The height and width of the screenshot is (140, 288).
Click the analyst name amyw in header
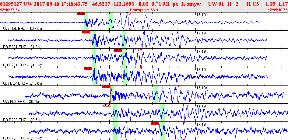coord(193,4)
